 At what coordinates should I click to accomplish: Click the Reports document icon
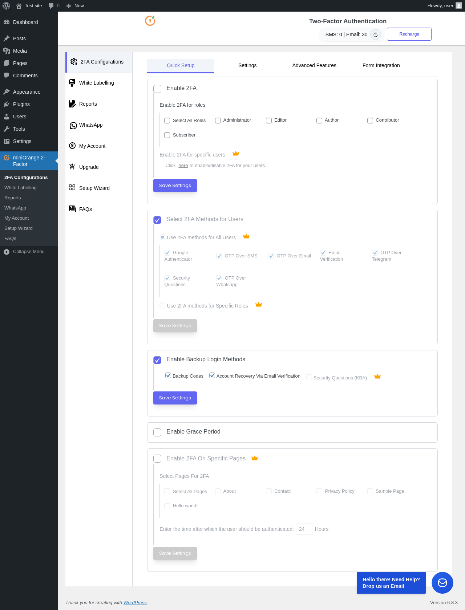72,104
